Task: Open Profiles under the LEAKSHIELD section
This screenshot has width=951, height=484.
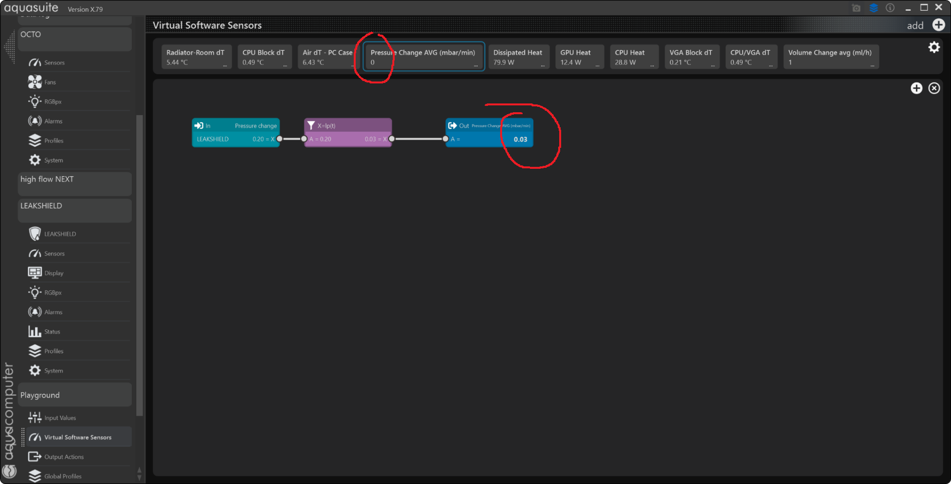Action: coord(79,351)
